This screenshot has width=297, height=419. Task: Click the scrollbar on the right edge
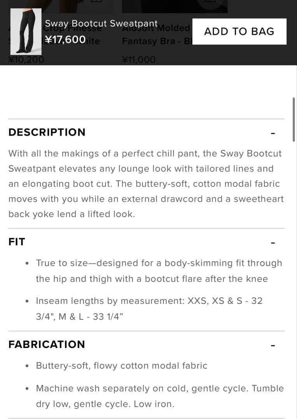pos(294,116)
